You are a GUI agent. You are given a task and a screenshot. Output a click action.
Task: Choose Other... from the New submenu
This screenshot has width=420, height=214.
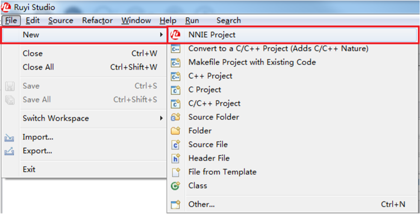pyautogui.click(x=201, y=205)
